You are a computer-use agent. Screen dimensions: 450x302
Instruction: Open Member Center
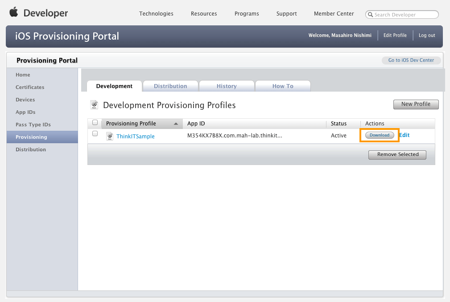click(334, 14)
